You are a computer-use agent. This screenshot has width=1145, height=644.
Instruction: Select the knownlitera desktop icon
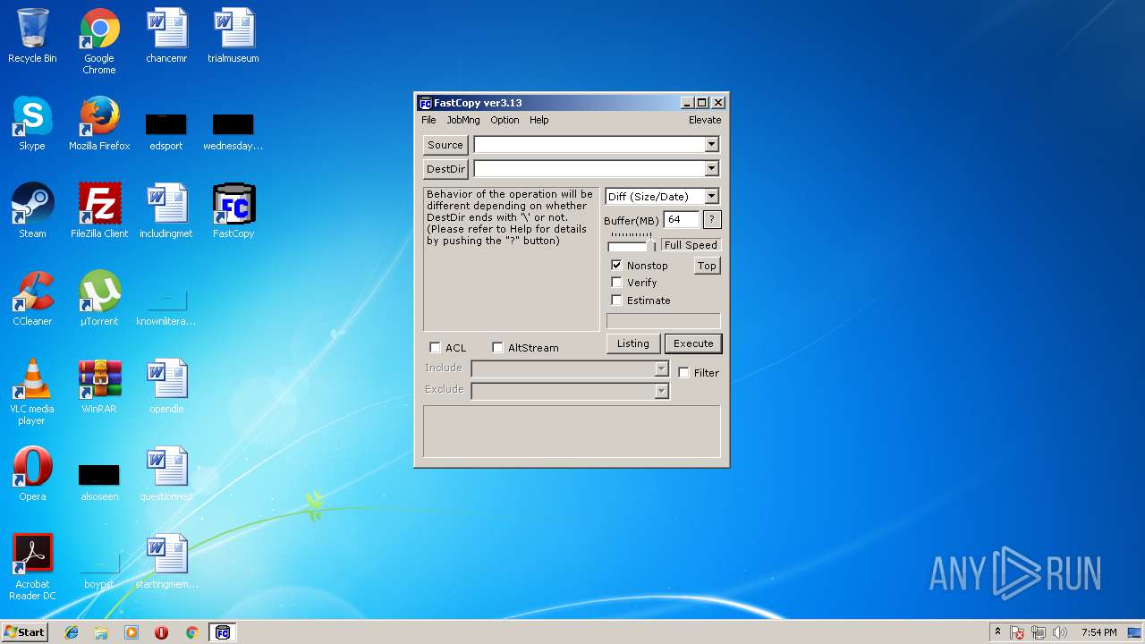point(166,307)
